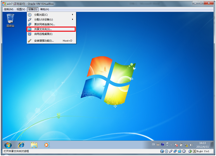216x156 pixels.
Task: Click the remote display status bar icon
Action: click(184, 151)
